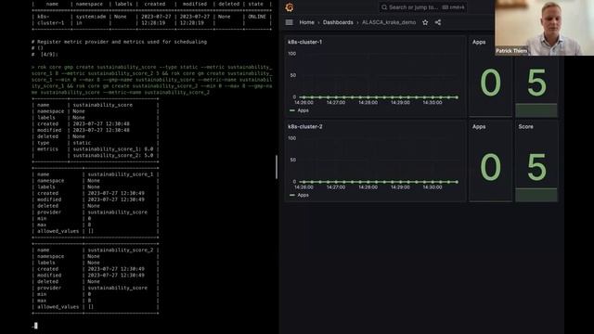Click the green legend line swatch in k8s-cluster-2

point(292,195)
